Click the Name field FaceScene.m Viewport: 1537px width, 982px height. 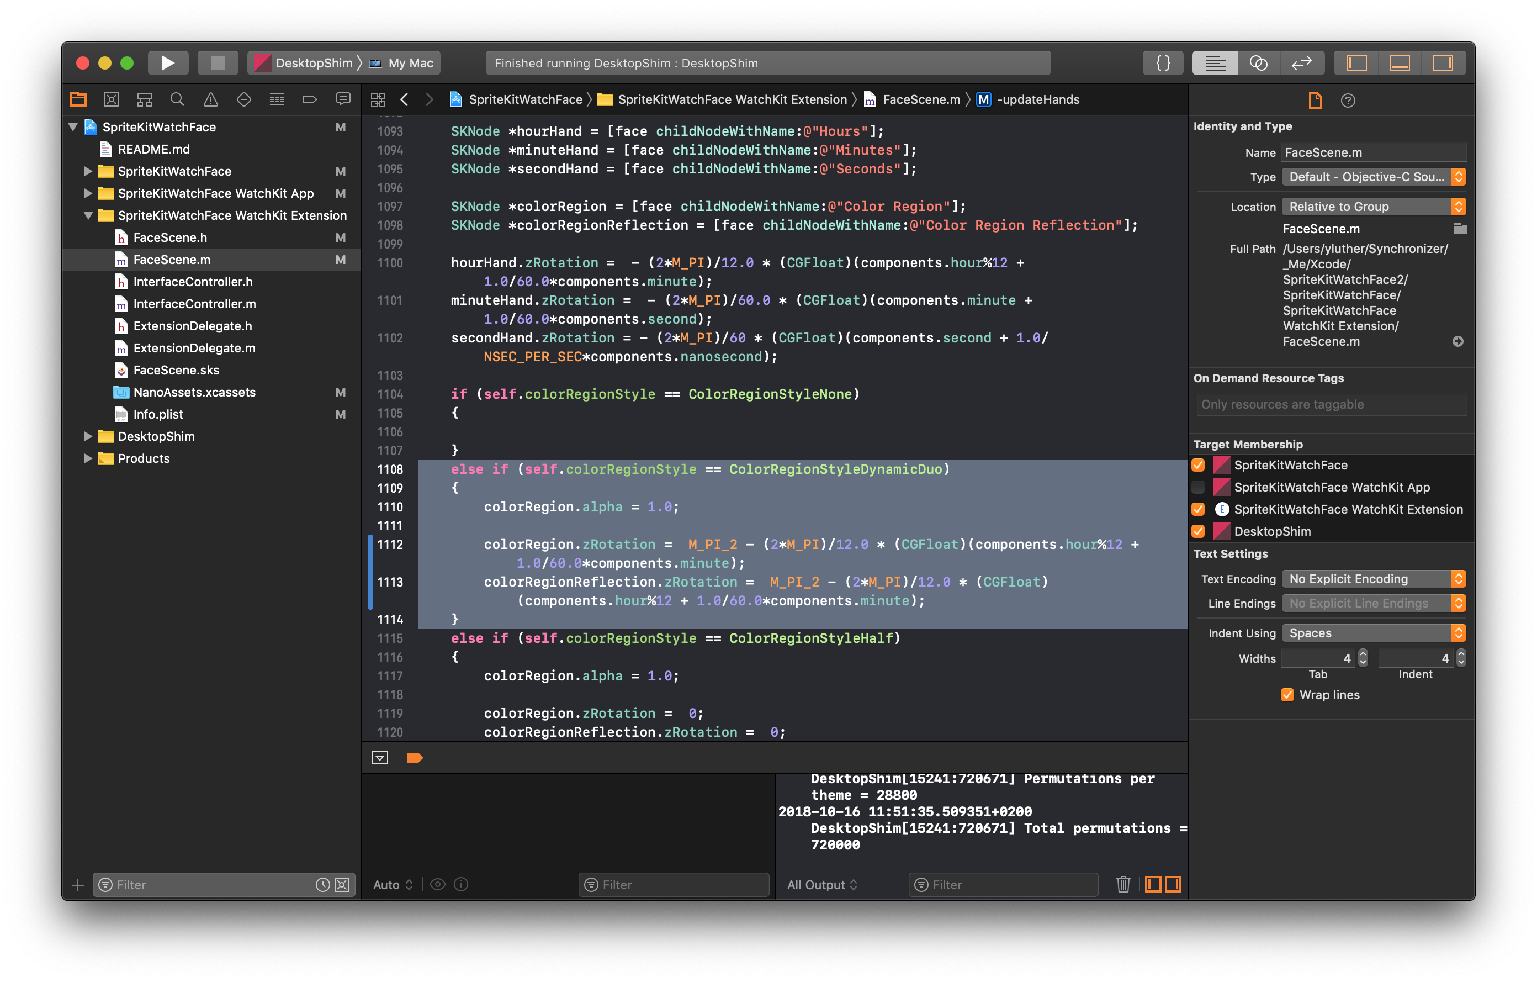coord(1374,152)
